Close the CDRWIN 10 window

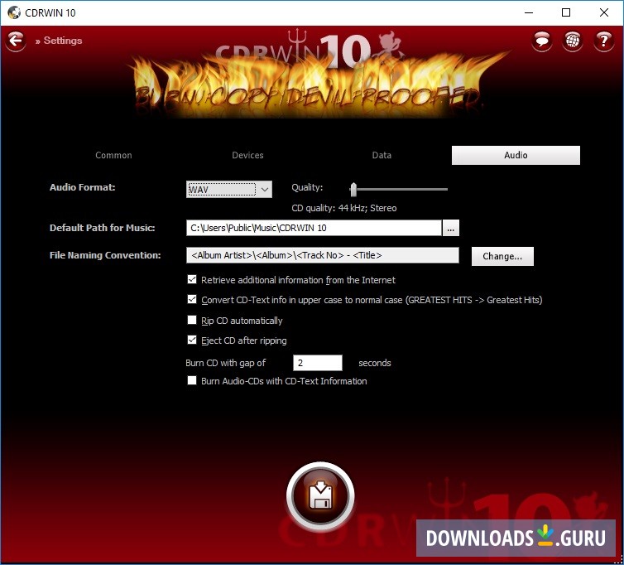tap(603, 12)
